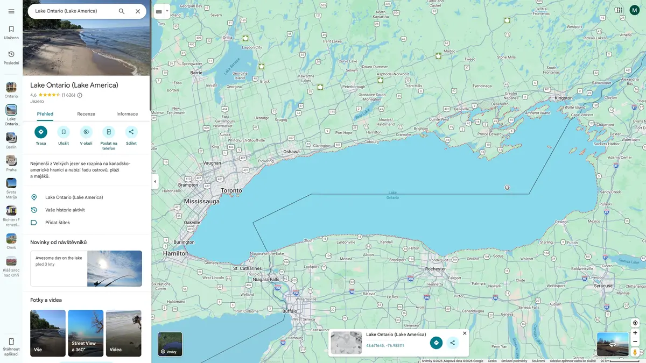Open the Street View preview thumbnail
Viewport: 646px width, 363px height.
(613, 344)
